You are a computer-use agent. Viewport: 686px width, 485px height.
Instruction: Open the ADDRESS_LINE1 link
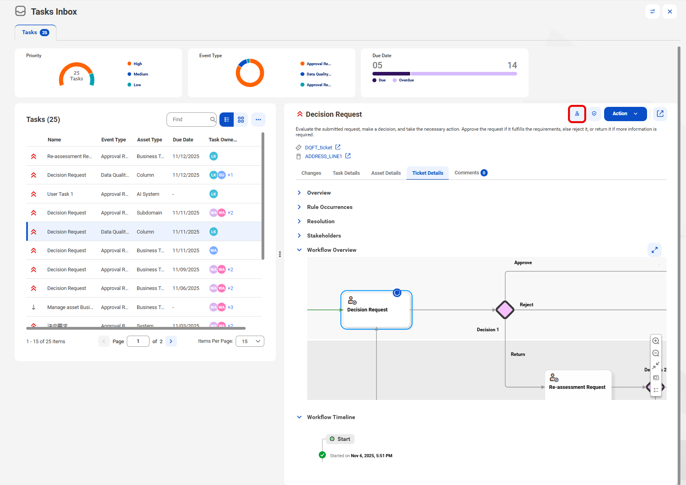pos(324,157)
